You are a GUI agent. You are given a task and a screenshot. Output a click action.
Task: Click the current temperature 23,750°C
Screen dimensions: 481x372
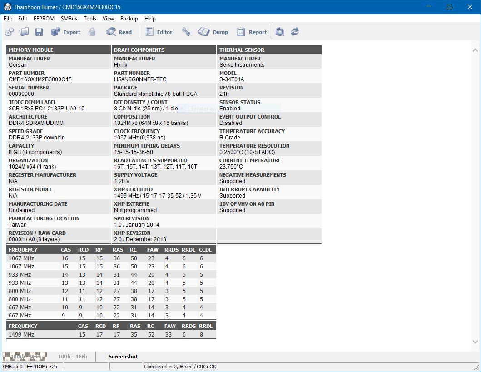click(231, 167)
